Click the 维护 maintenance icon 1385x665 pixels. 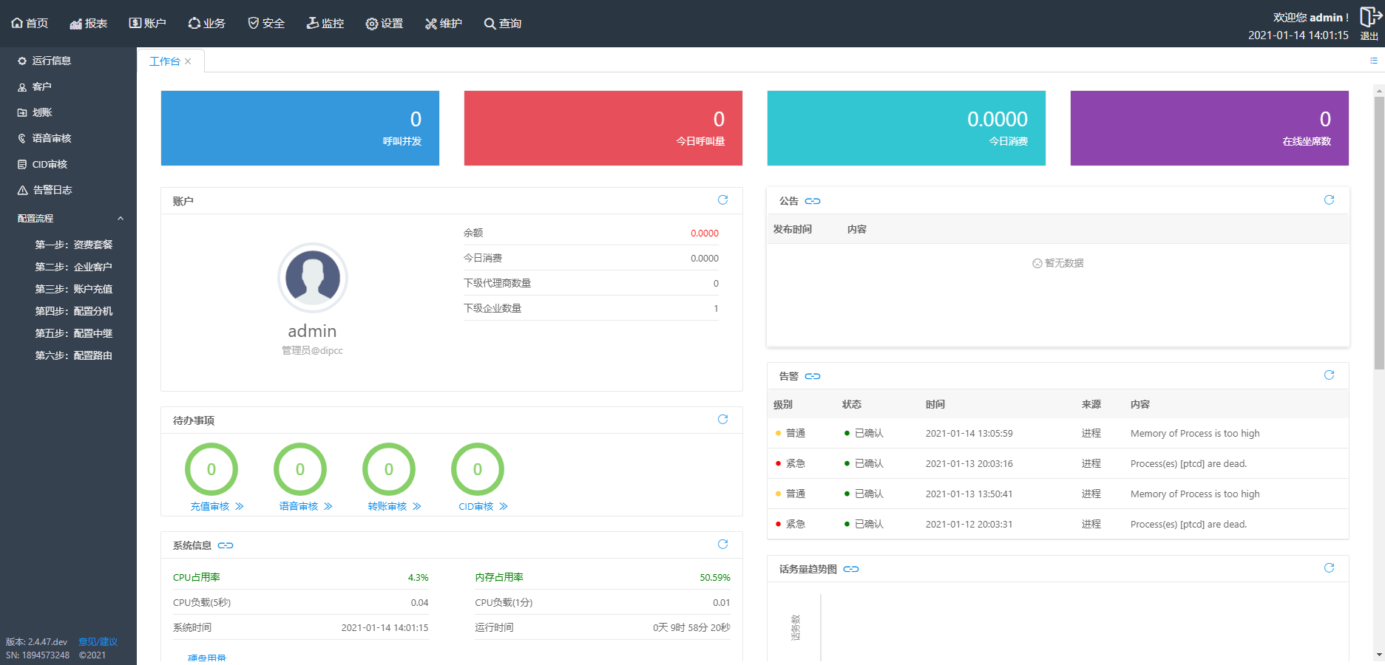[443, 23]
